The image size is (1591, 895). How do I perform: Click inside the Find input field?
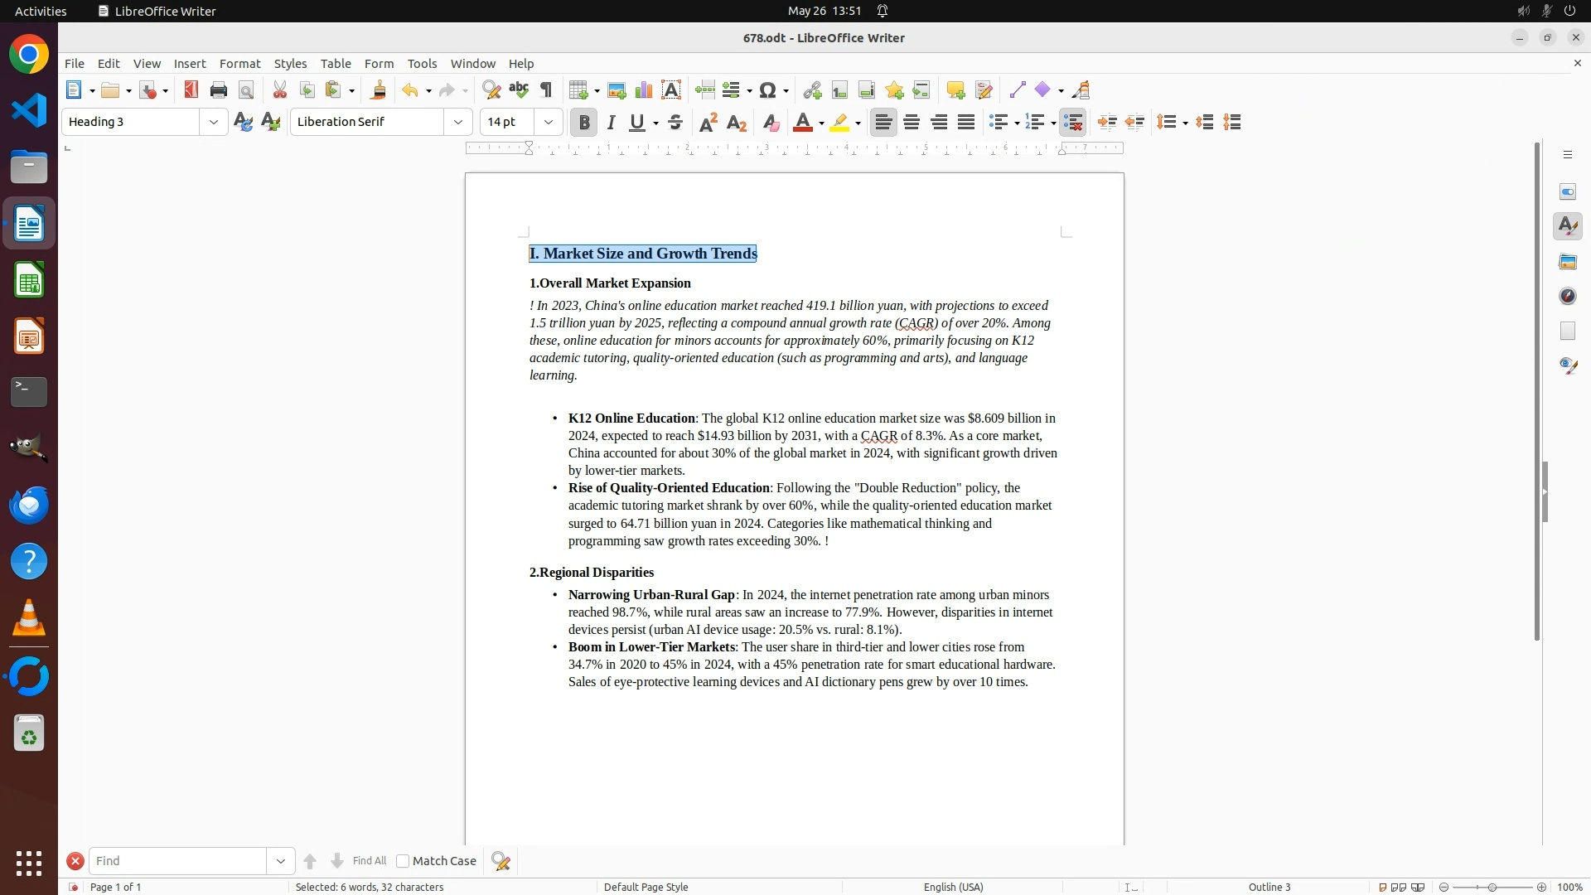pyautogui.click(x=178, y=861)
